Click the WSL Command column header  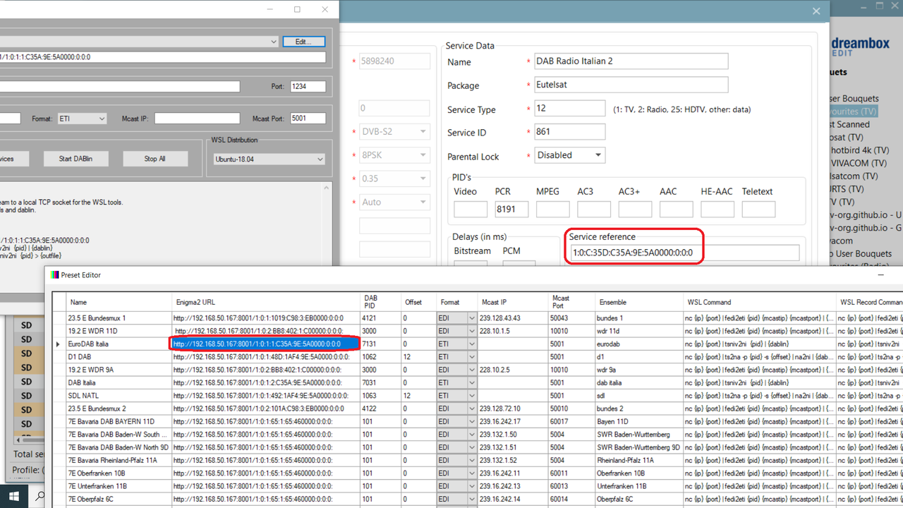[x=758, y=302]
